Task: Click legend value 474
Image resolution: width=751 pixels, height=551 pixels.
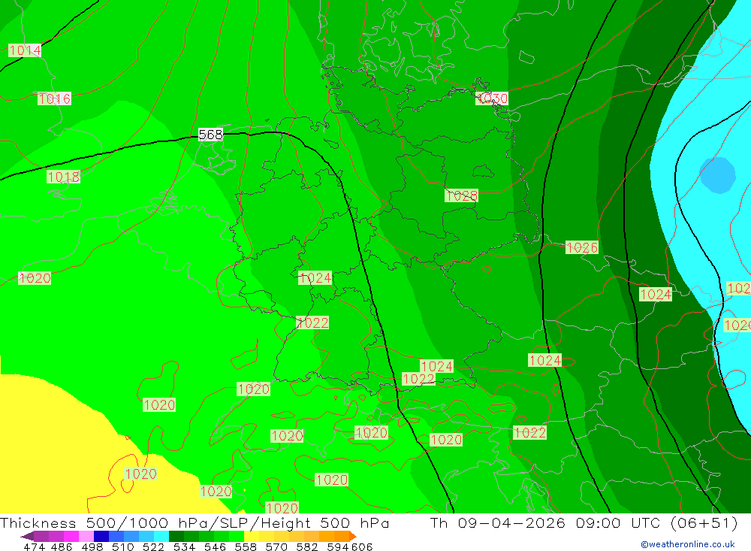Action: click(x=34, y=546)
